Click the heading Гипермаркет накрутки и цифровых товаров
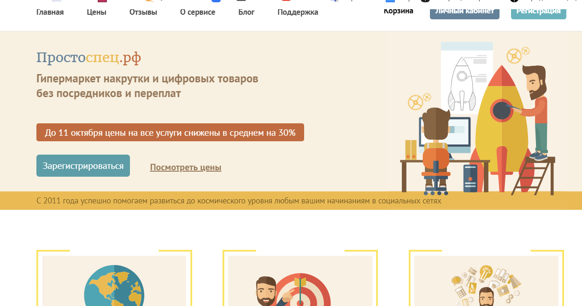Viewport: 582px width, 306px height. 147,79
